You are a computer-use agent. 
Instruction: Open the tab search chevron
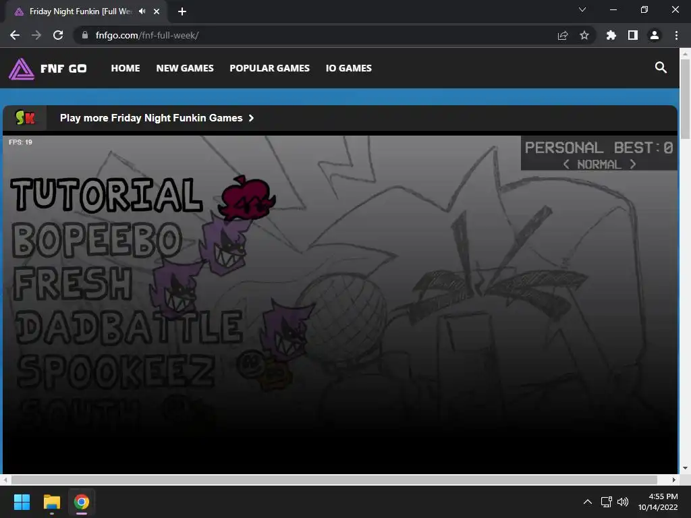[582, 9]
